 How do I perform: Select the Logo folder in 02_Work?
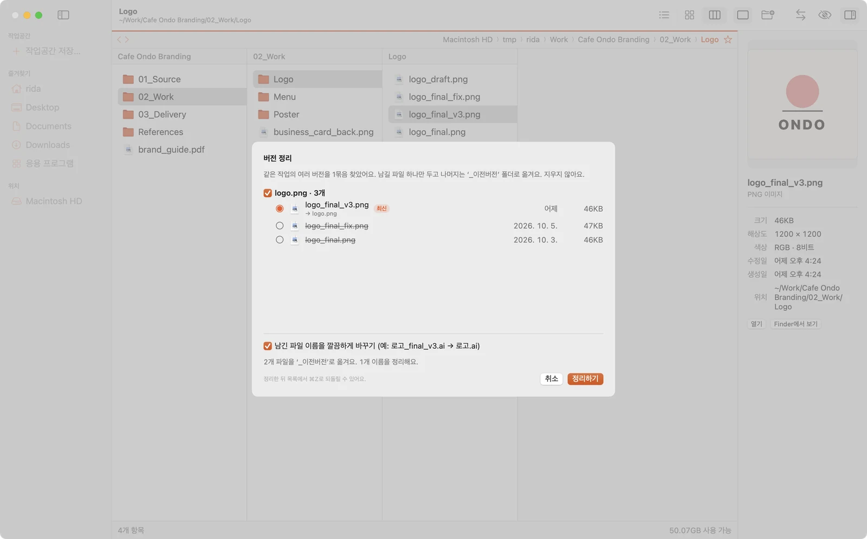point(318,79)
